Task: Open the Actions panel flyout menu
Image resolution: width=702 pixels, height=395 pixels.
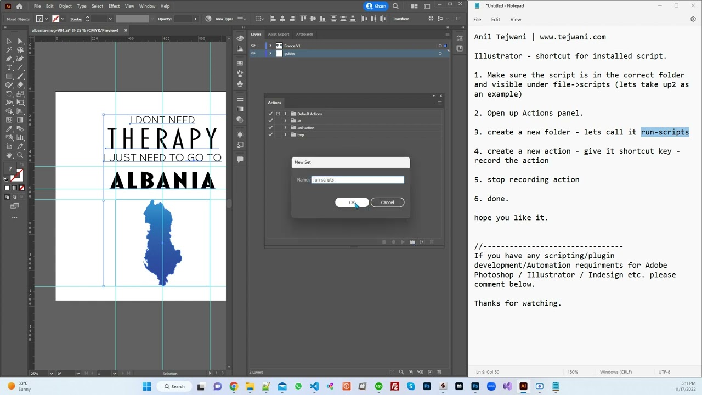Action: [439, 103]
